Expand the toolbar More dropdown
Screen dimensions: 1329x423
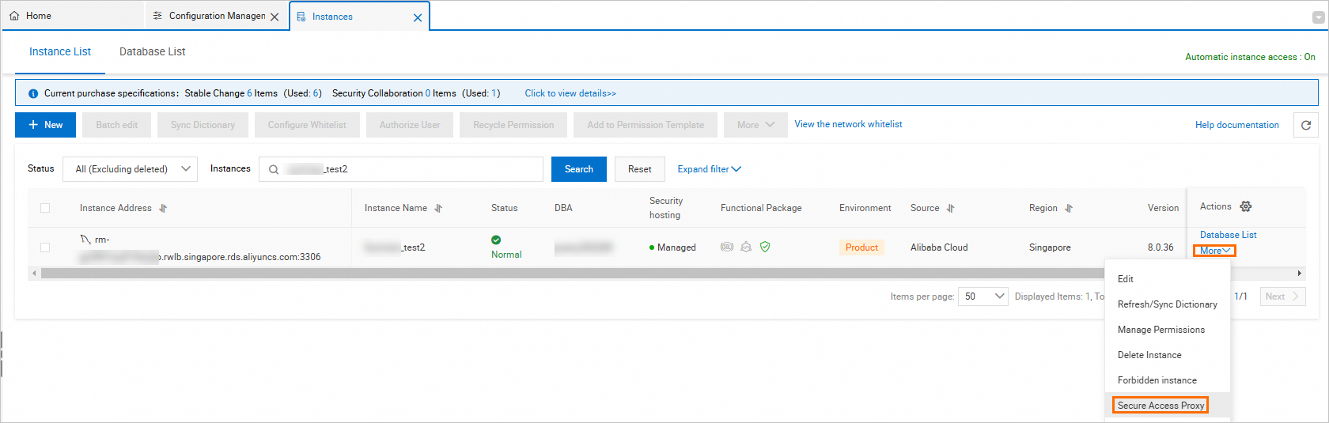[755, 125]
